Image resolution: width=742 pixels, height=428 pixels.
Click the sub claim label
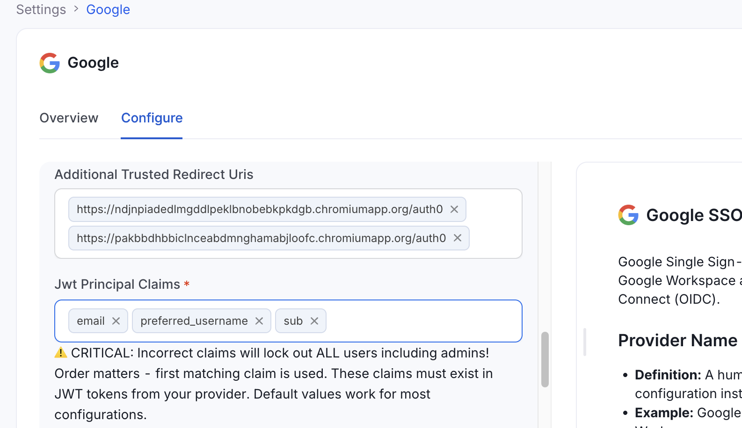point(293,321)
